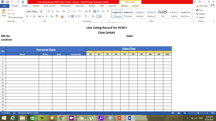Center align text
Image resolution: width=216 pixels, height=121 pixels.
[72, 16]
